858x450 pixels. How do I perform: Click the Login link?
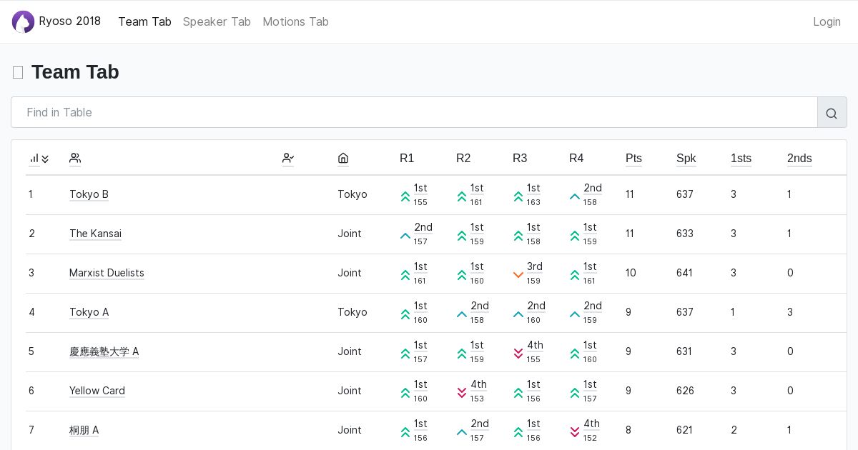[827, 22]
